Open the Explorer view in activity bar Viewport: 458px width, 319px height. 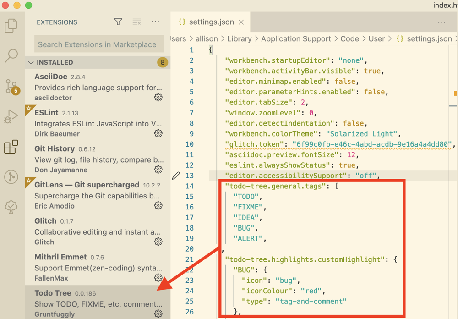[11, 26]
